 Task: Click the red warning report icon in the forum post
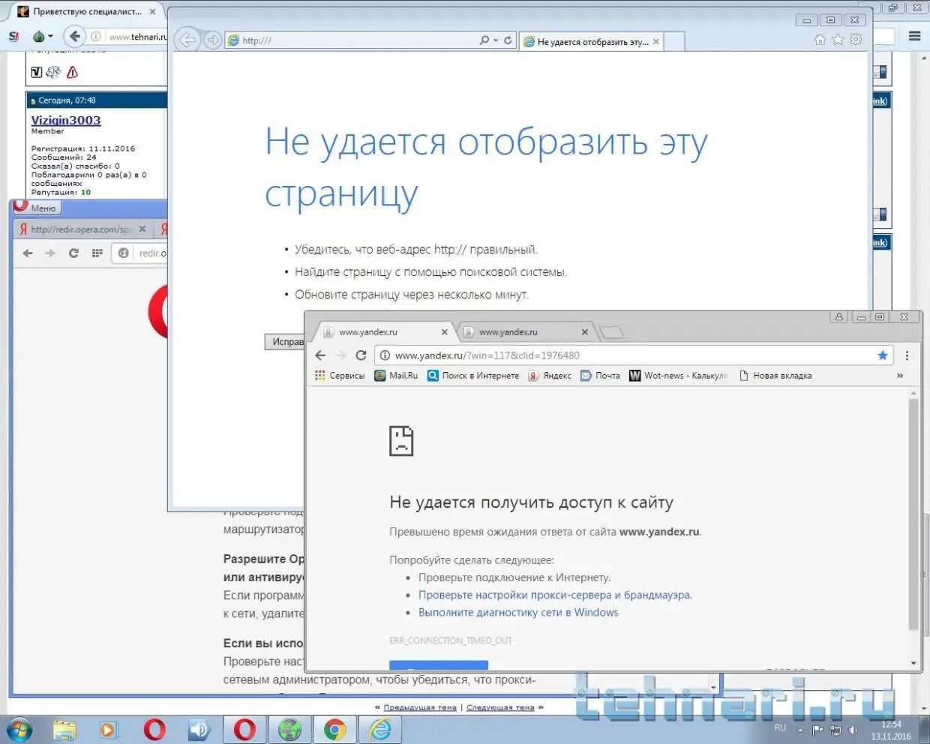click(x=73, y=72)
